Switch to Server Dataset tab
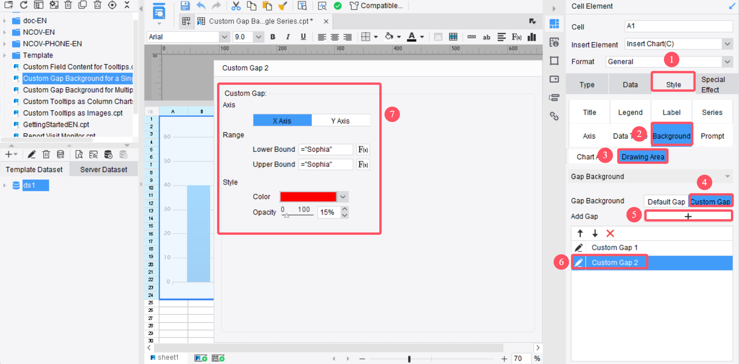The height and width of the screenshot is (364, 739). click(104, 170)
